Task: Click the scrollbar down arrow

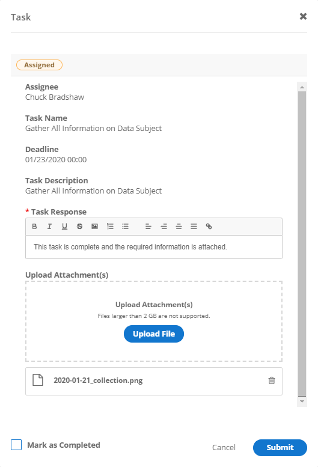Action: tap(302, 401)
